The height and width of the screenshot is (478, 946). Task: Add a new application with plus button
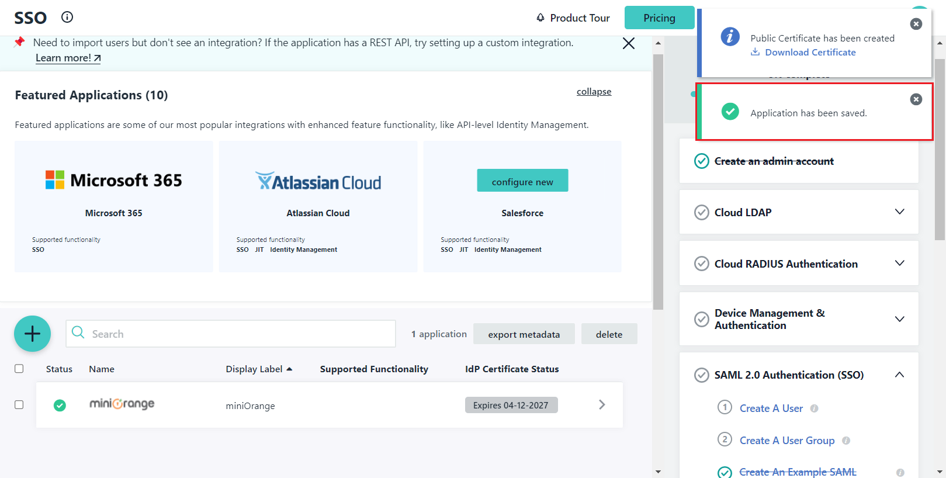(x=32, y=334)
